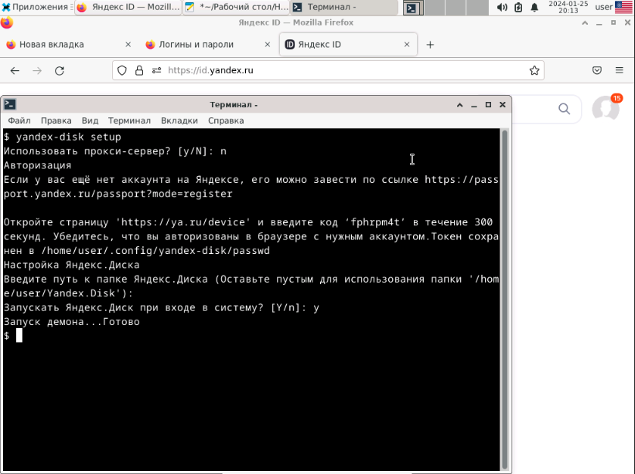Open the Firefox hamburger menu
This screenshot has height=474, width=635.
click(620, 70)
